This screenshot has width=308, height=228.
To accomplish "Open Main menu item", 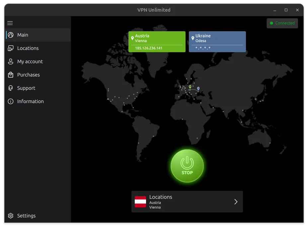I will click(x=38, y=35).
